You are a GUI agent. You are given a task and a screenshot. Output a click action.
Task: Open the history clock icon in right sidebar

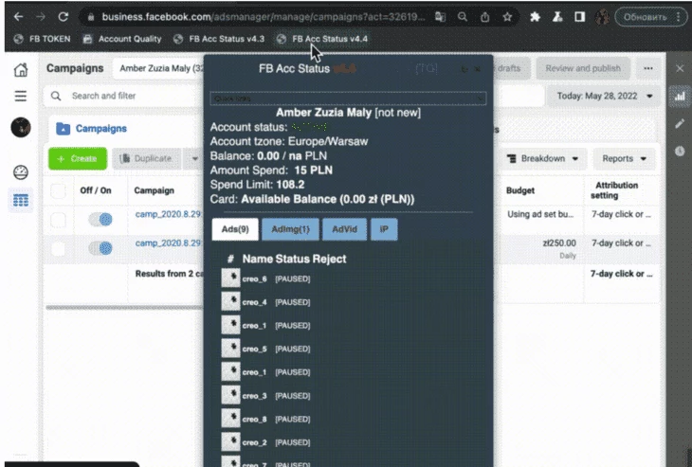tap(680, 151)
